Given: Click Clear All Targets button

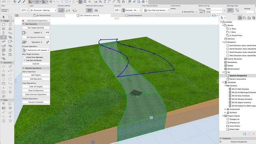Looking at the screenshot, I should (36, 86).
